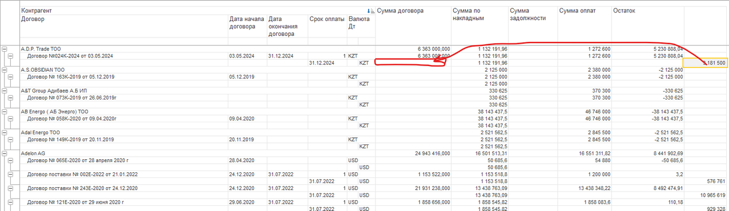Collapse the Adal Energo ТОО group

(x=5, y=133)
